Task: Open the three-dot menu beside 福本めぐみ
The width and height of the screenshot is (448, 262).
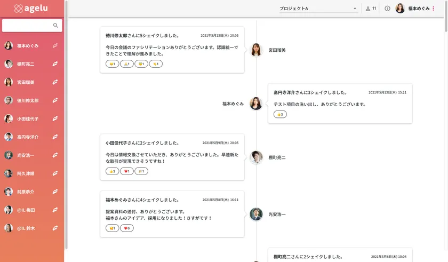Action: coord(434,9)
